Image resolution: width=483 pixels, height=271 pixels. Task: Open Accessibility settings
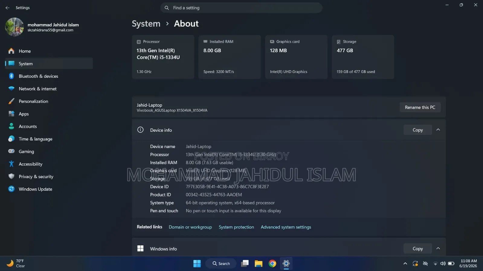(x=49, y=164)
